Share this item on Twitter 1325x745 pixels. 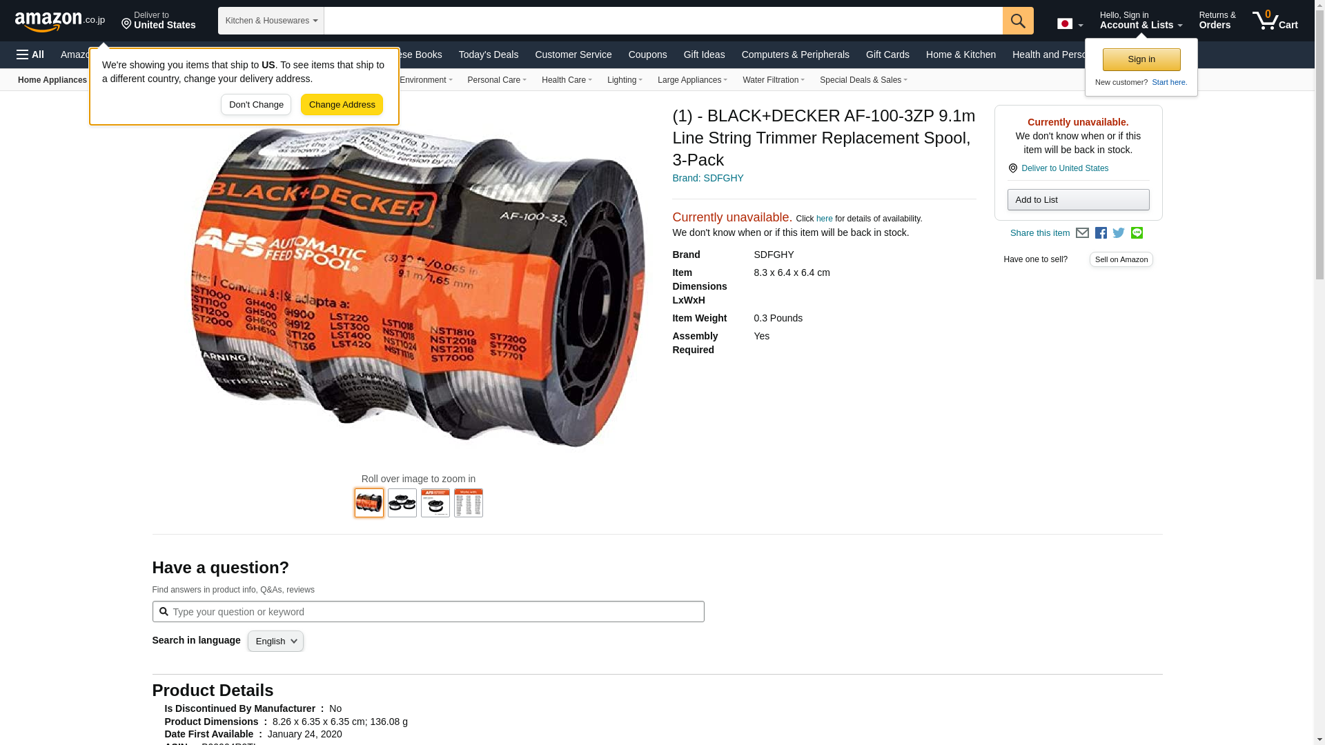[x=1119, y=233]
